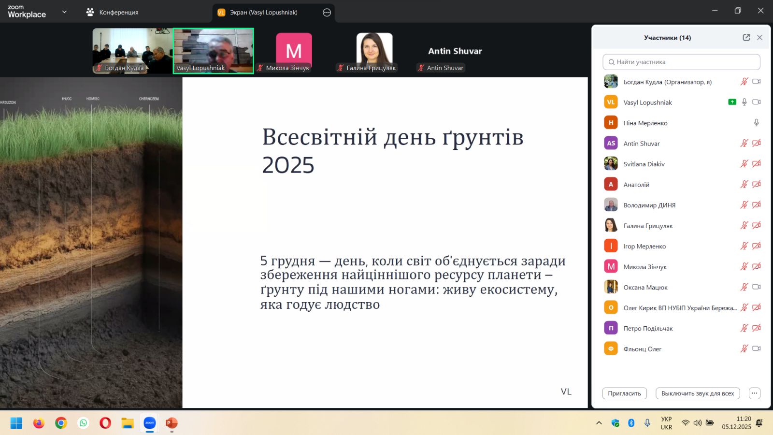Click the Пригласить button
Viewport: 773px width, 435px height.
click(624, 393)
